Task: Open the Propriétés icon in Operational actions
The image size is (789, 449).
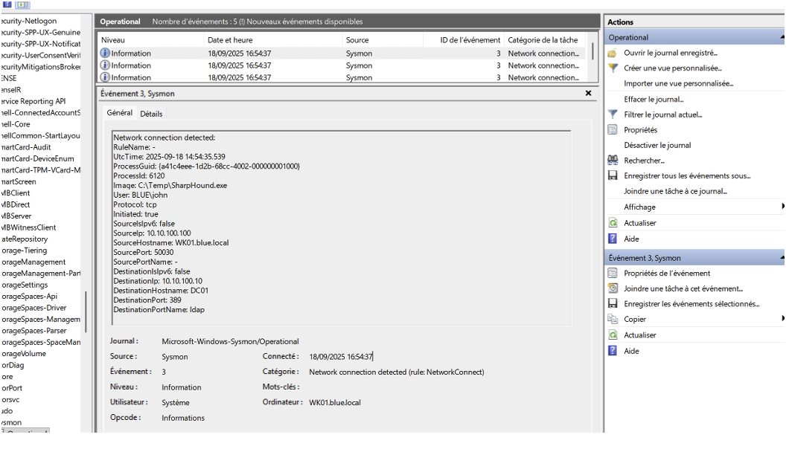Action: click(613, 130)
